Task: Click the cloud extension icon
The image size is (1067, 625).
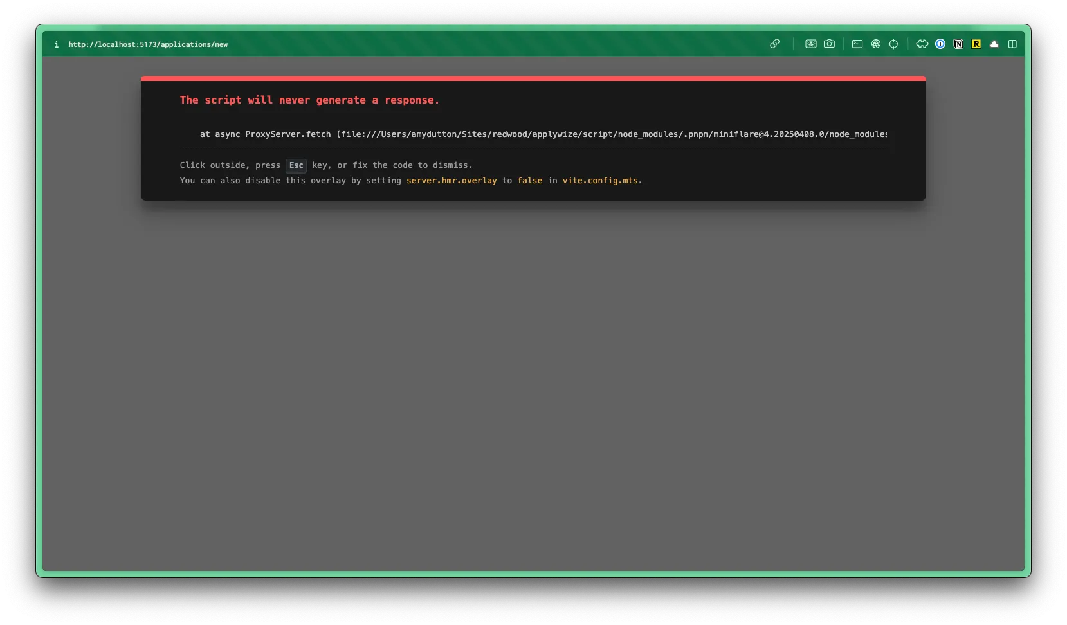Action: click(994, 44)
